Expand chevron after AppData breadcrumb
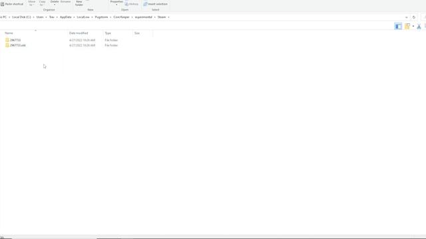 (74, 17)
